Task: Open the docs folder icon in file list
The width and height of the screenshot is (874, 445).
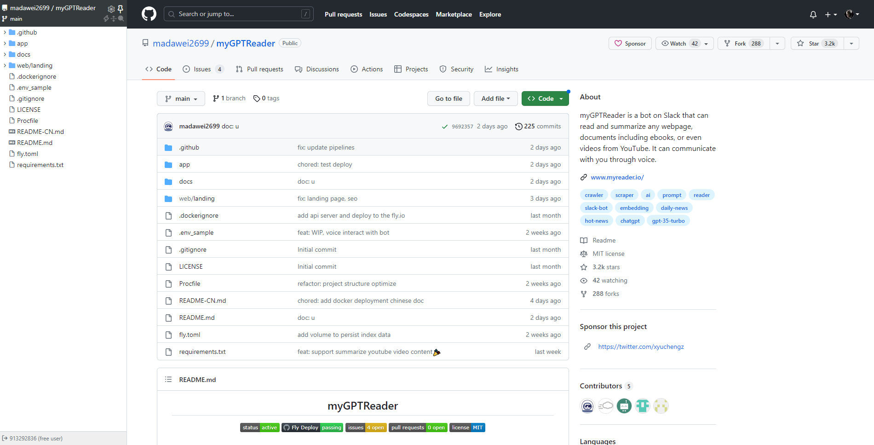Action: (x=168, y=182)
